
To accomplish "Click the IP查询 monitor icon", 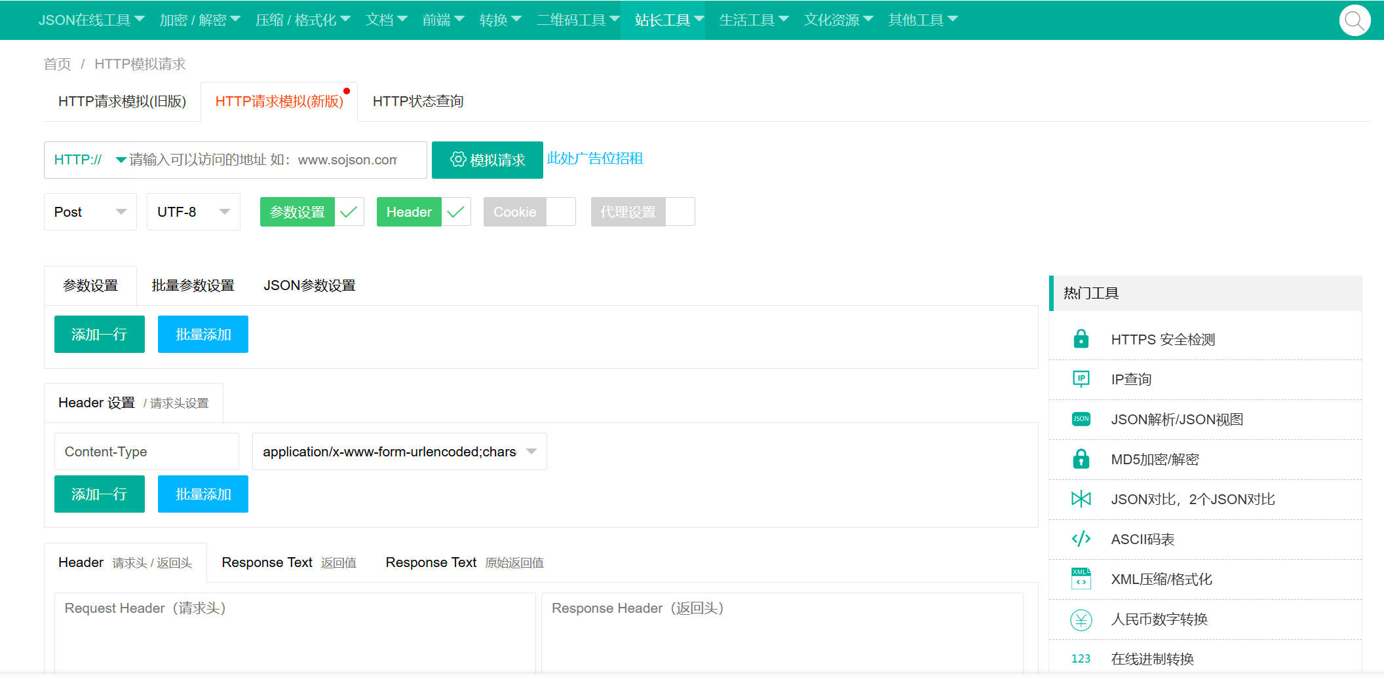I will pos(1081,379).
